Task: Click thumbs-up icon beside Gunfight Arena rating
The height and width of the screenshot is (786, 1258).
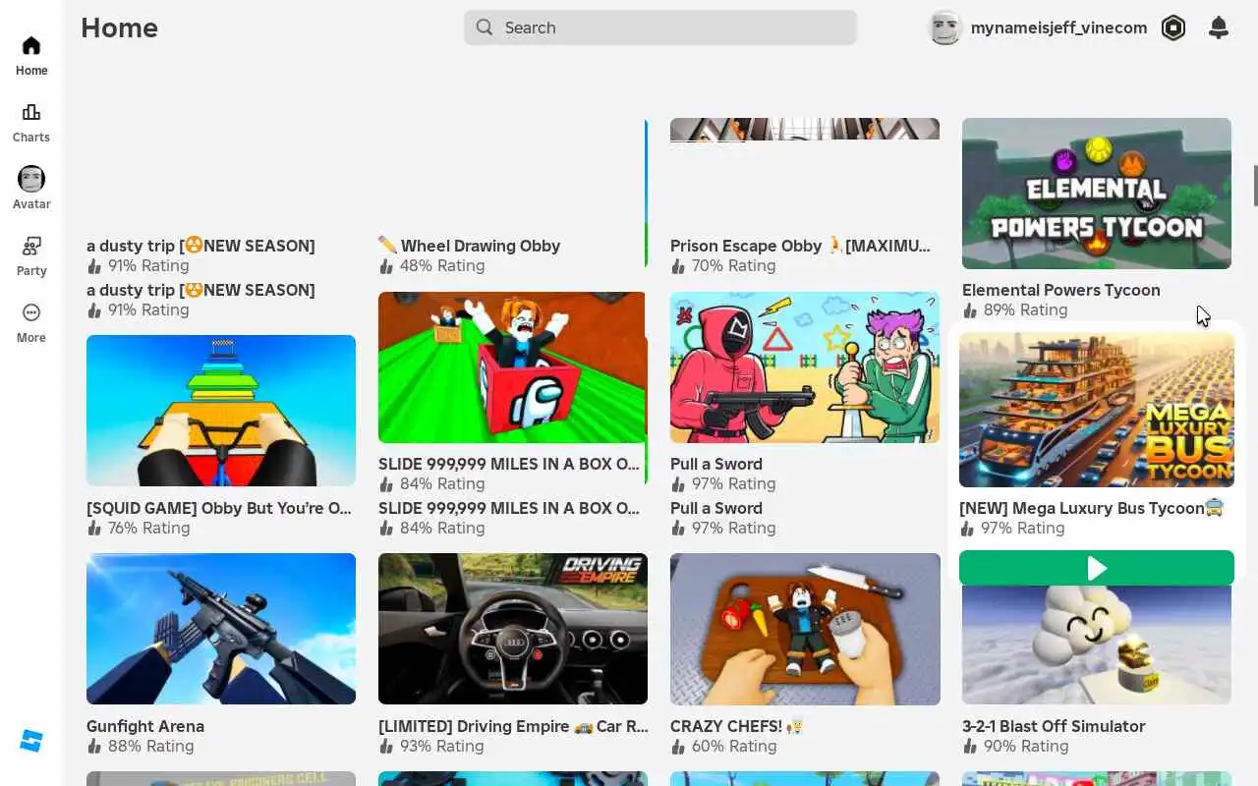Action: pyautogui.click(x=94, y=746)
